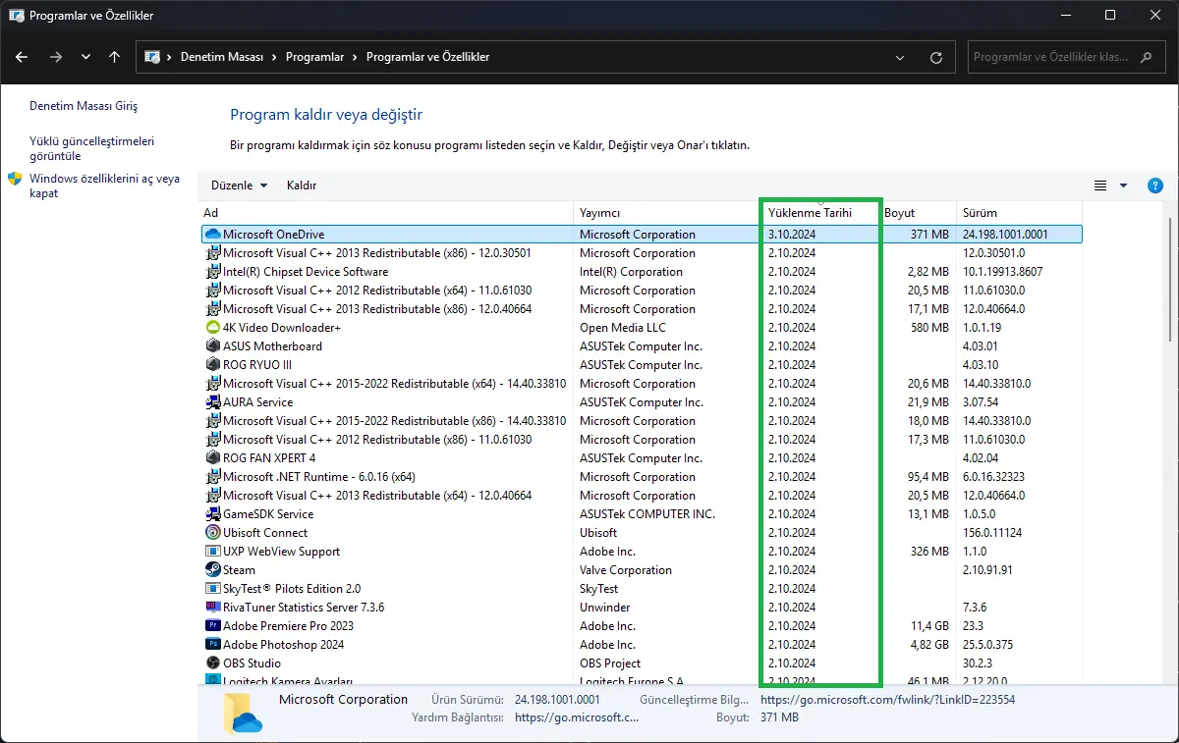Refresh the Programlar ve Özellikler list
Viewport: 1179px width, 743px height.
click(936, 57)
